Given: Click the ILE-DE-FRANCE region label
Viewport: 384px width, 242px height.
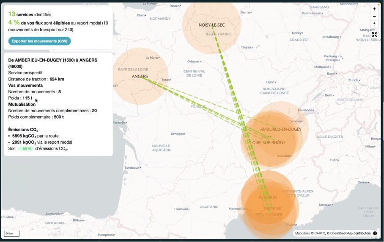Looking at the screenshot, I should 219,34.
